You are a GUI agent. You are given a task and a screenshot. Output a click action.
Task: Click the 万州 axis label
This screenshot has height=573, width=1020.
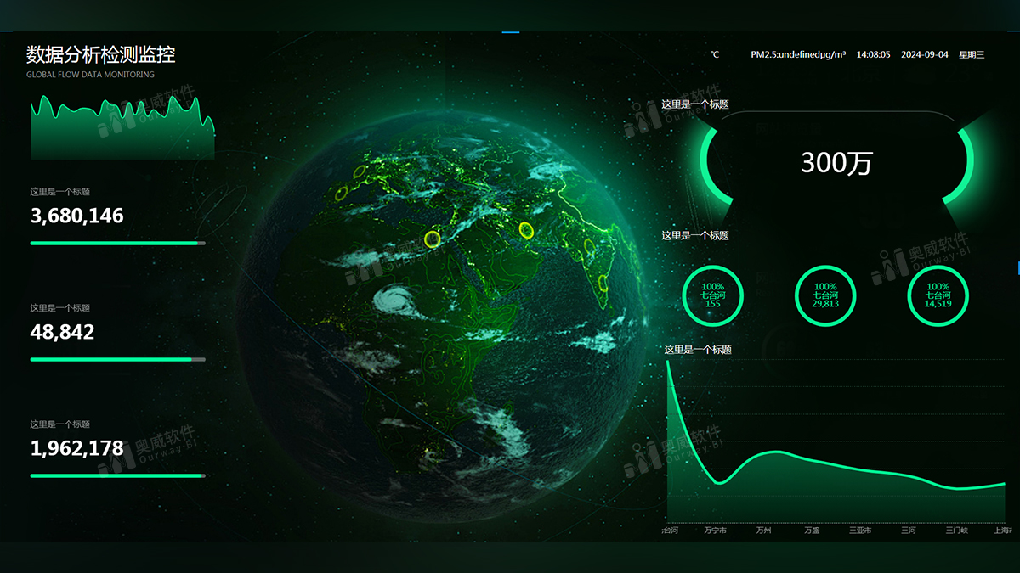coord(763,531)
